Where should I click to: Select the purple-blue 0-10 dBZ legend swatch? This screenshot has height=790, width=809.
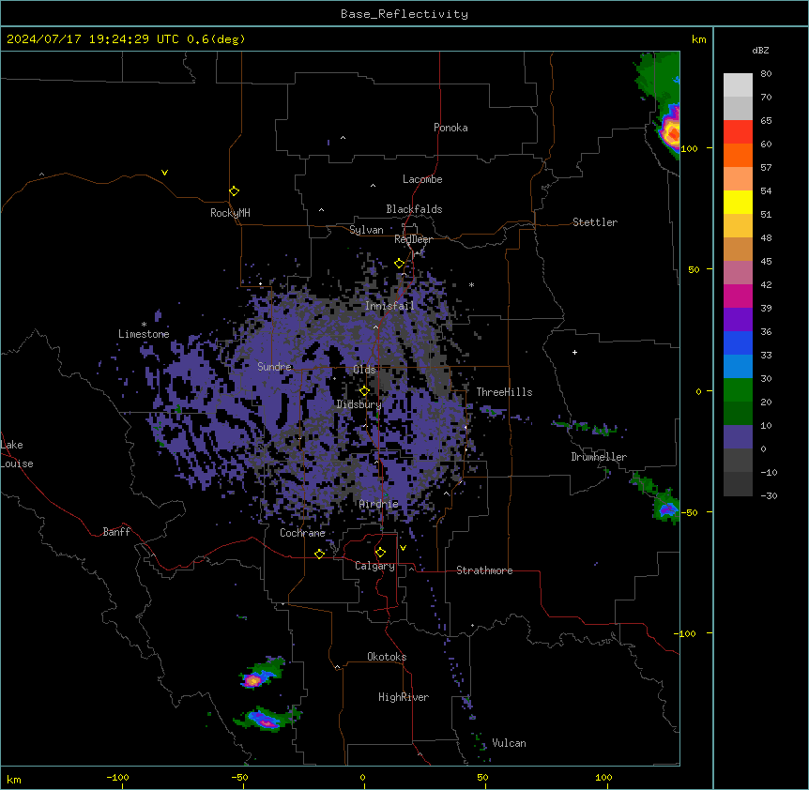[738, 436]
